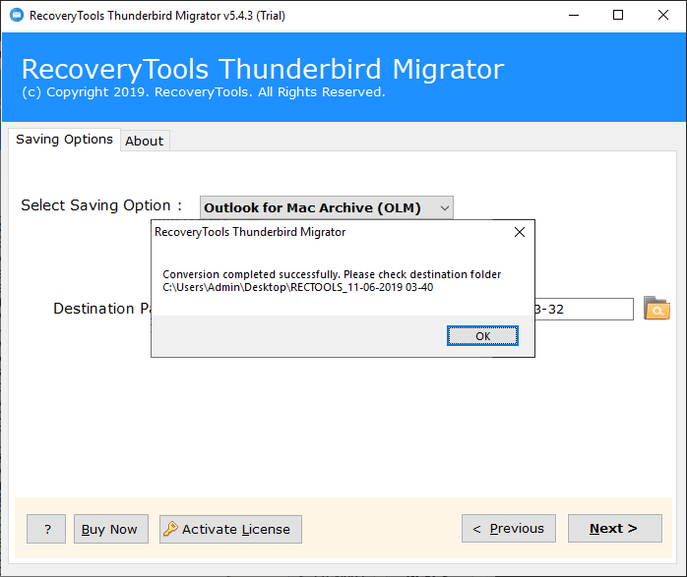This screenshot has width=687, height=577.
Task: Close the main Thunderbird Migrator window
Action: coord(662,15)
